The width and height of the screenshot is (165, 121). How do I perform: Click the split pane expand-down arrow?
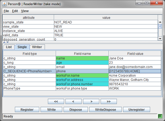click(8, 42)
